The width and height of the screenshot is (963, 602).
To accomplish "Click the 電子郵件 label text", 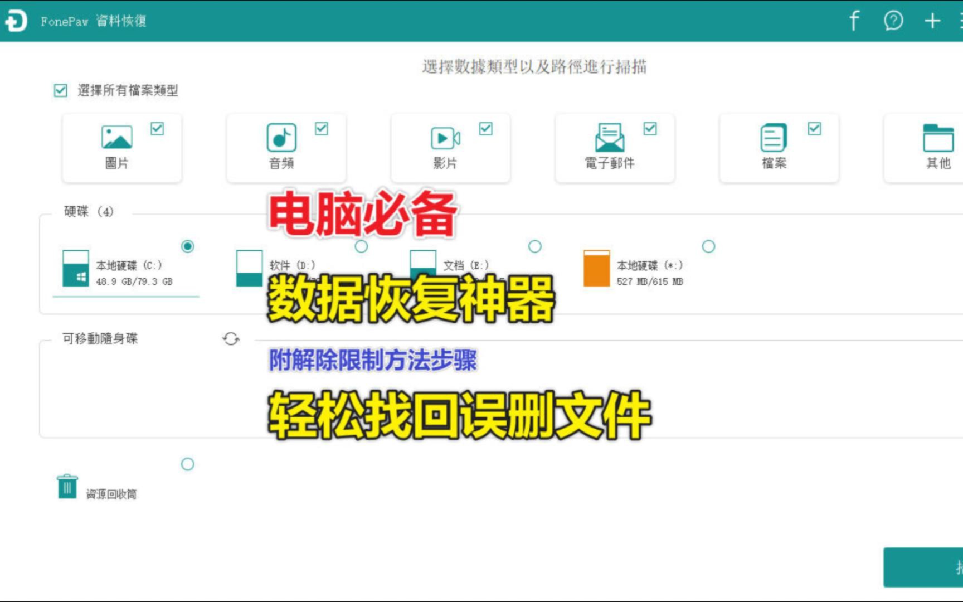I will [610, 163].
